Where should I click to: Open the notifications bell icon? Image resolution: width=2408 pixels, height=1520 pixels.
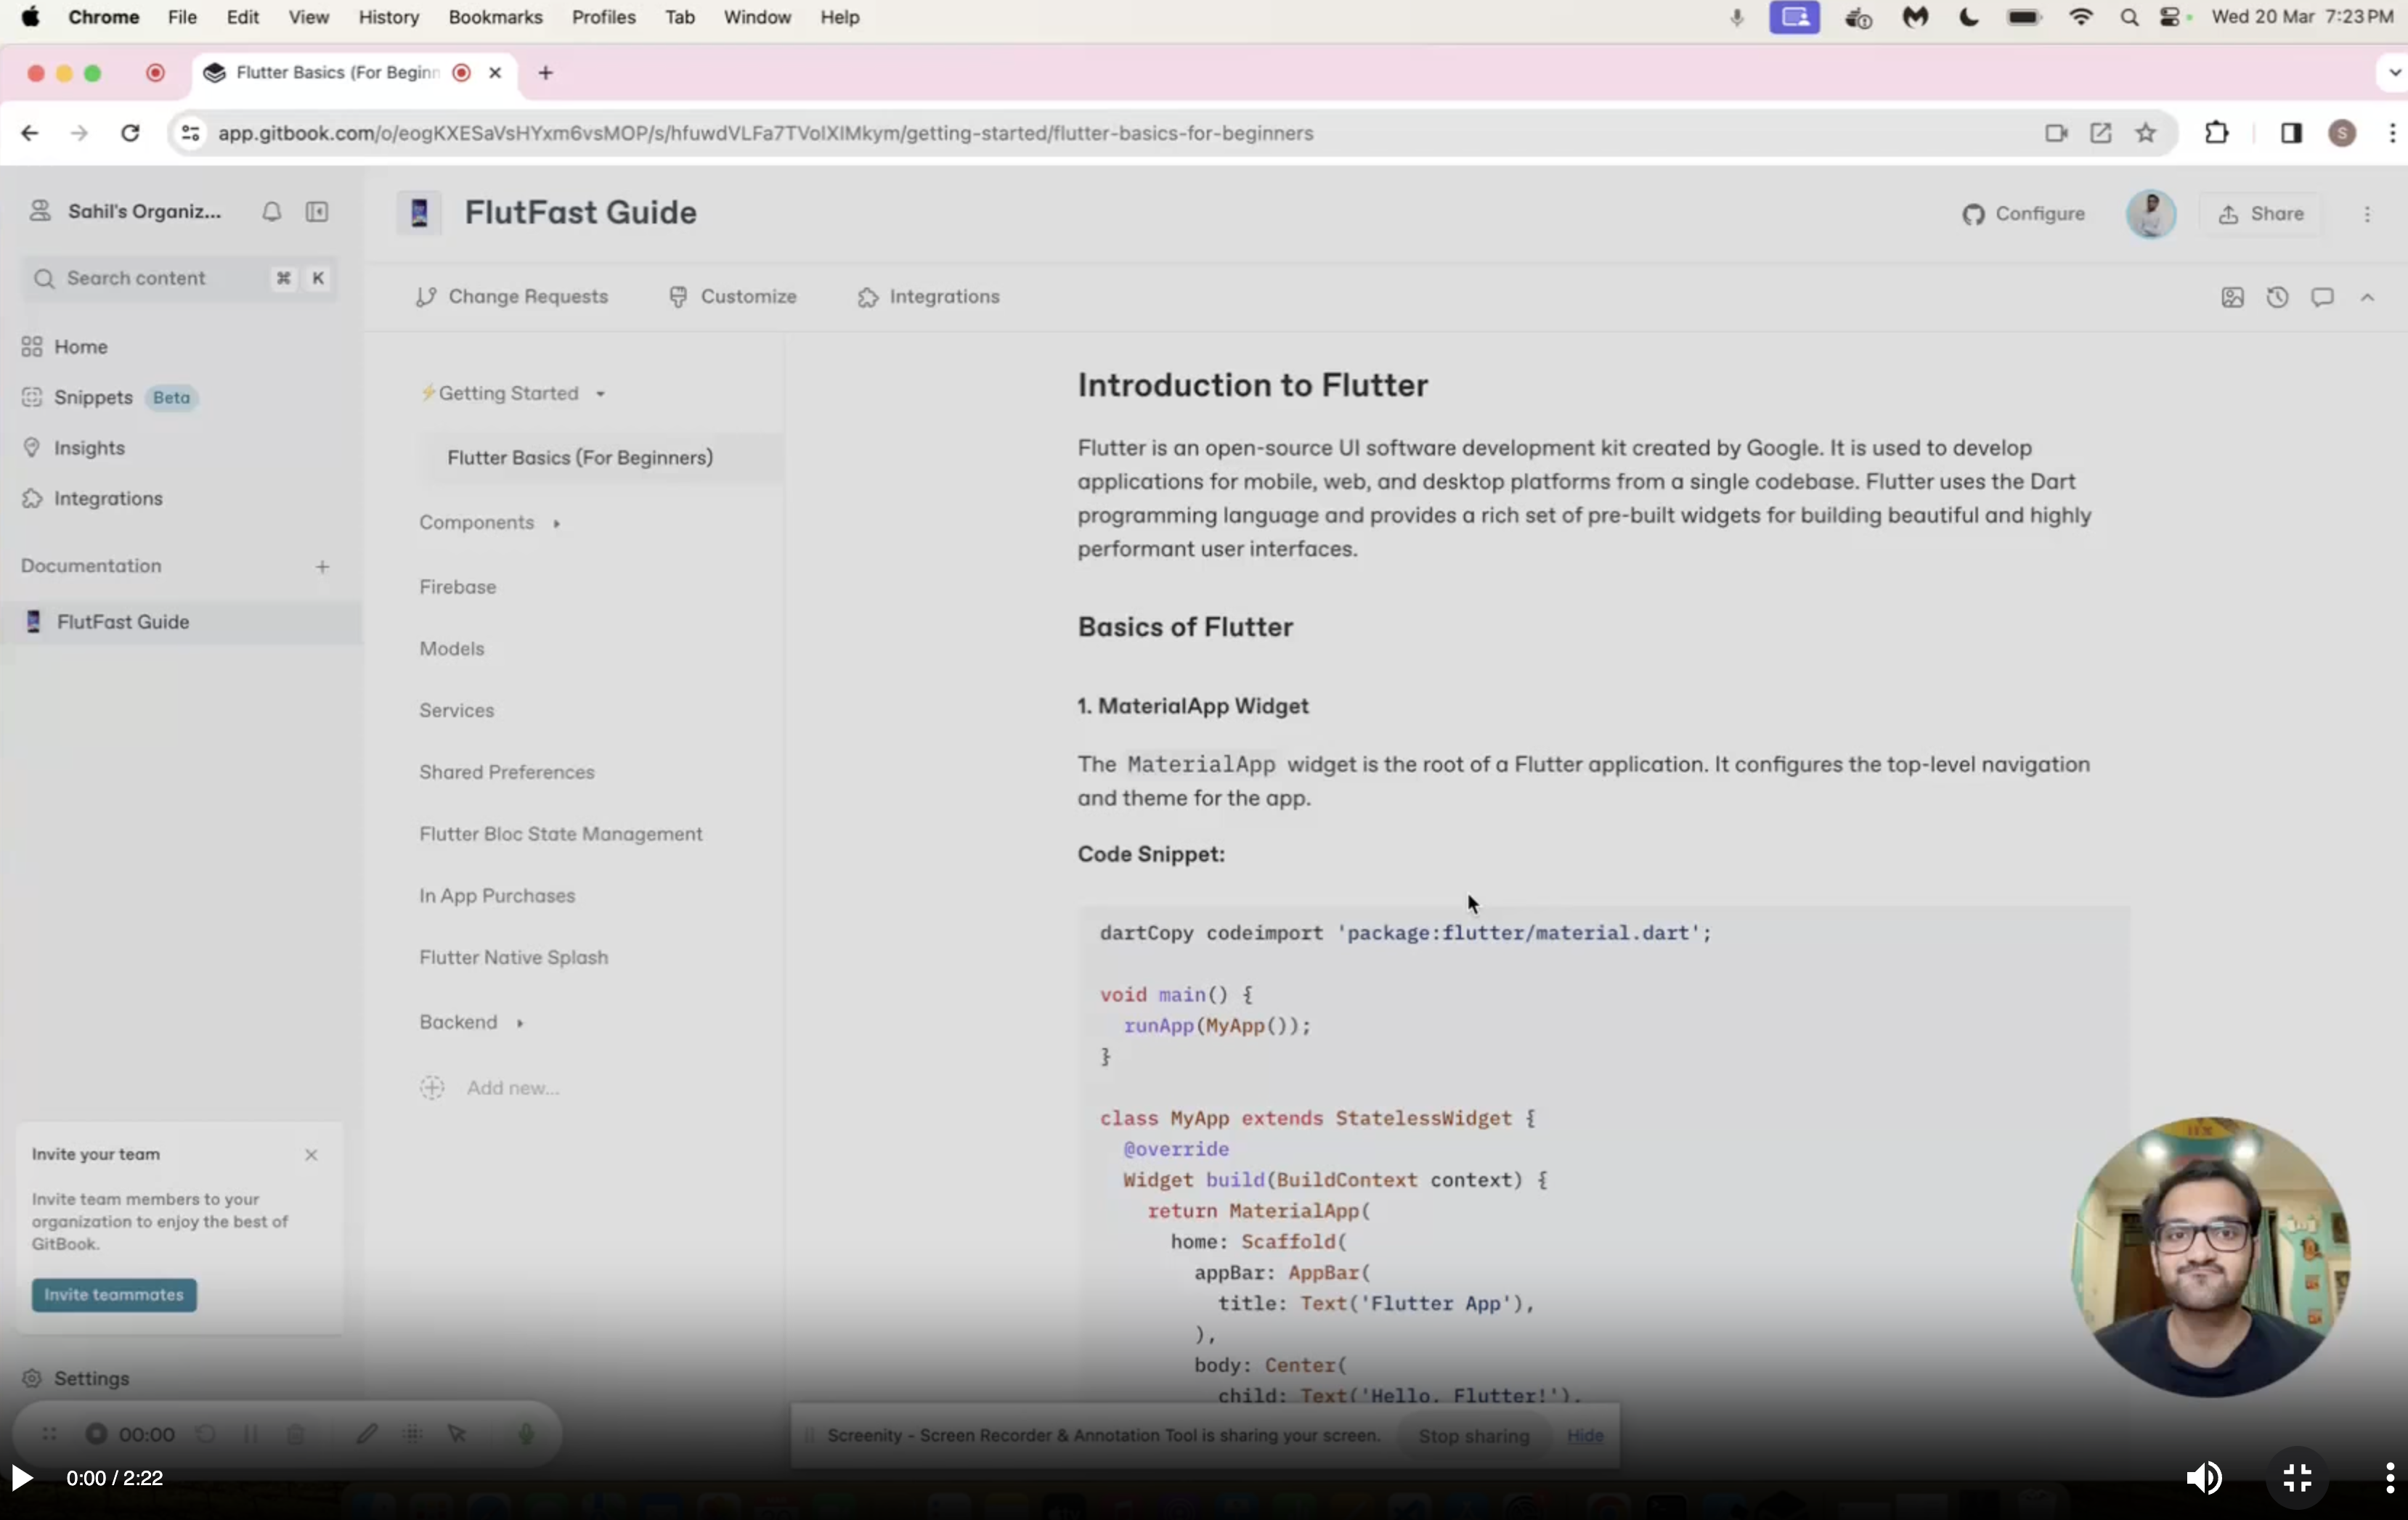coord(271,212)
